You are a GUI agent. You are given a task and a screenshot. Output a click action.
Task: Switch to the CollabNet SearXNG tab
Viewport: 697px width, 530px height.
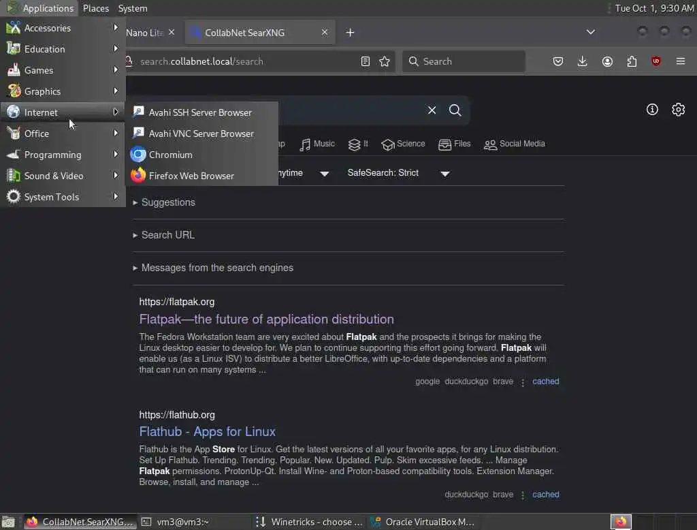260,33
